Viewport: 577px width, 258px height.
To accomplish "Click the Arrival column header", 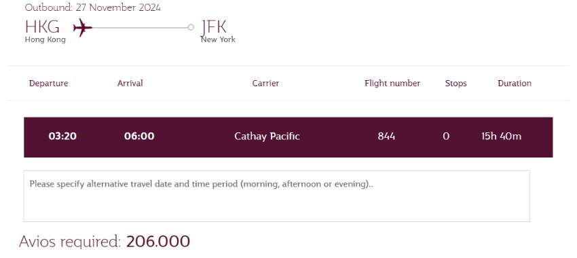I will [x=130, y=84].
